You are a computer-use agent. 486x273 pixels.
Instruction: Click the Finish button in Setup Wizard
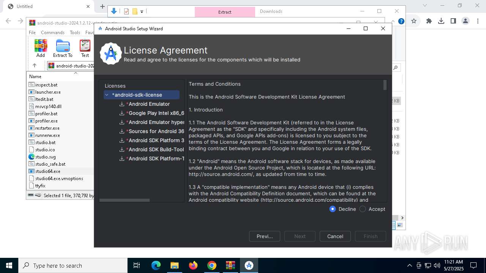tap(371, 236)
